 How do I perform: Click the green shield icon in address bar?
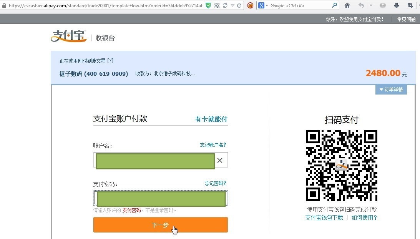tap(208, 5)
